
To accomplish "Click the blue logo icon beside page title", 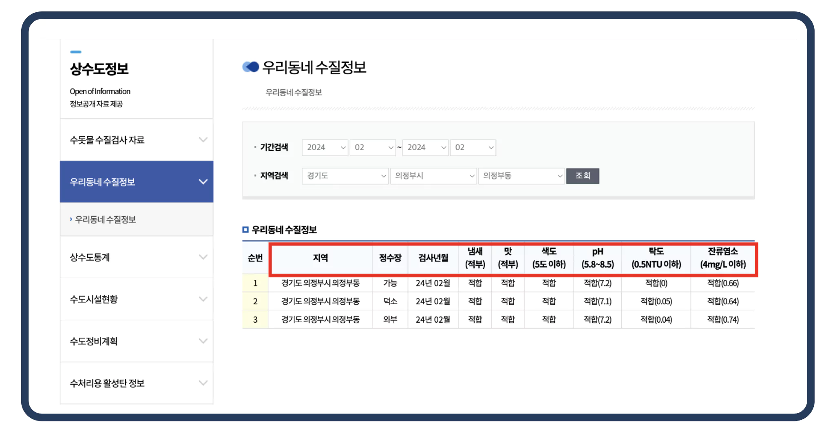I will (250, 67).
